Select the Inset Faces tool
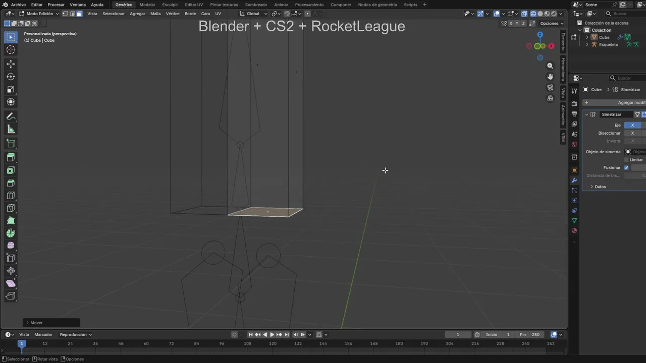This screenshot has width=646, height=363. coord(11,170)
